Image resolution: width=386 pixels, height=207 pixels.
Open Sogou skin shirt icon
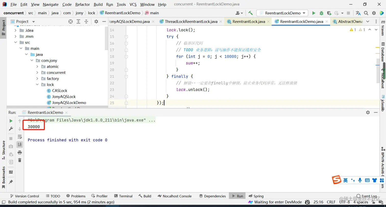pyautogui.click(x=375, y=180)
